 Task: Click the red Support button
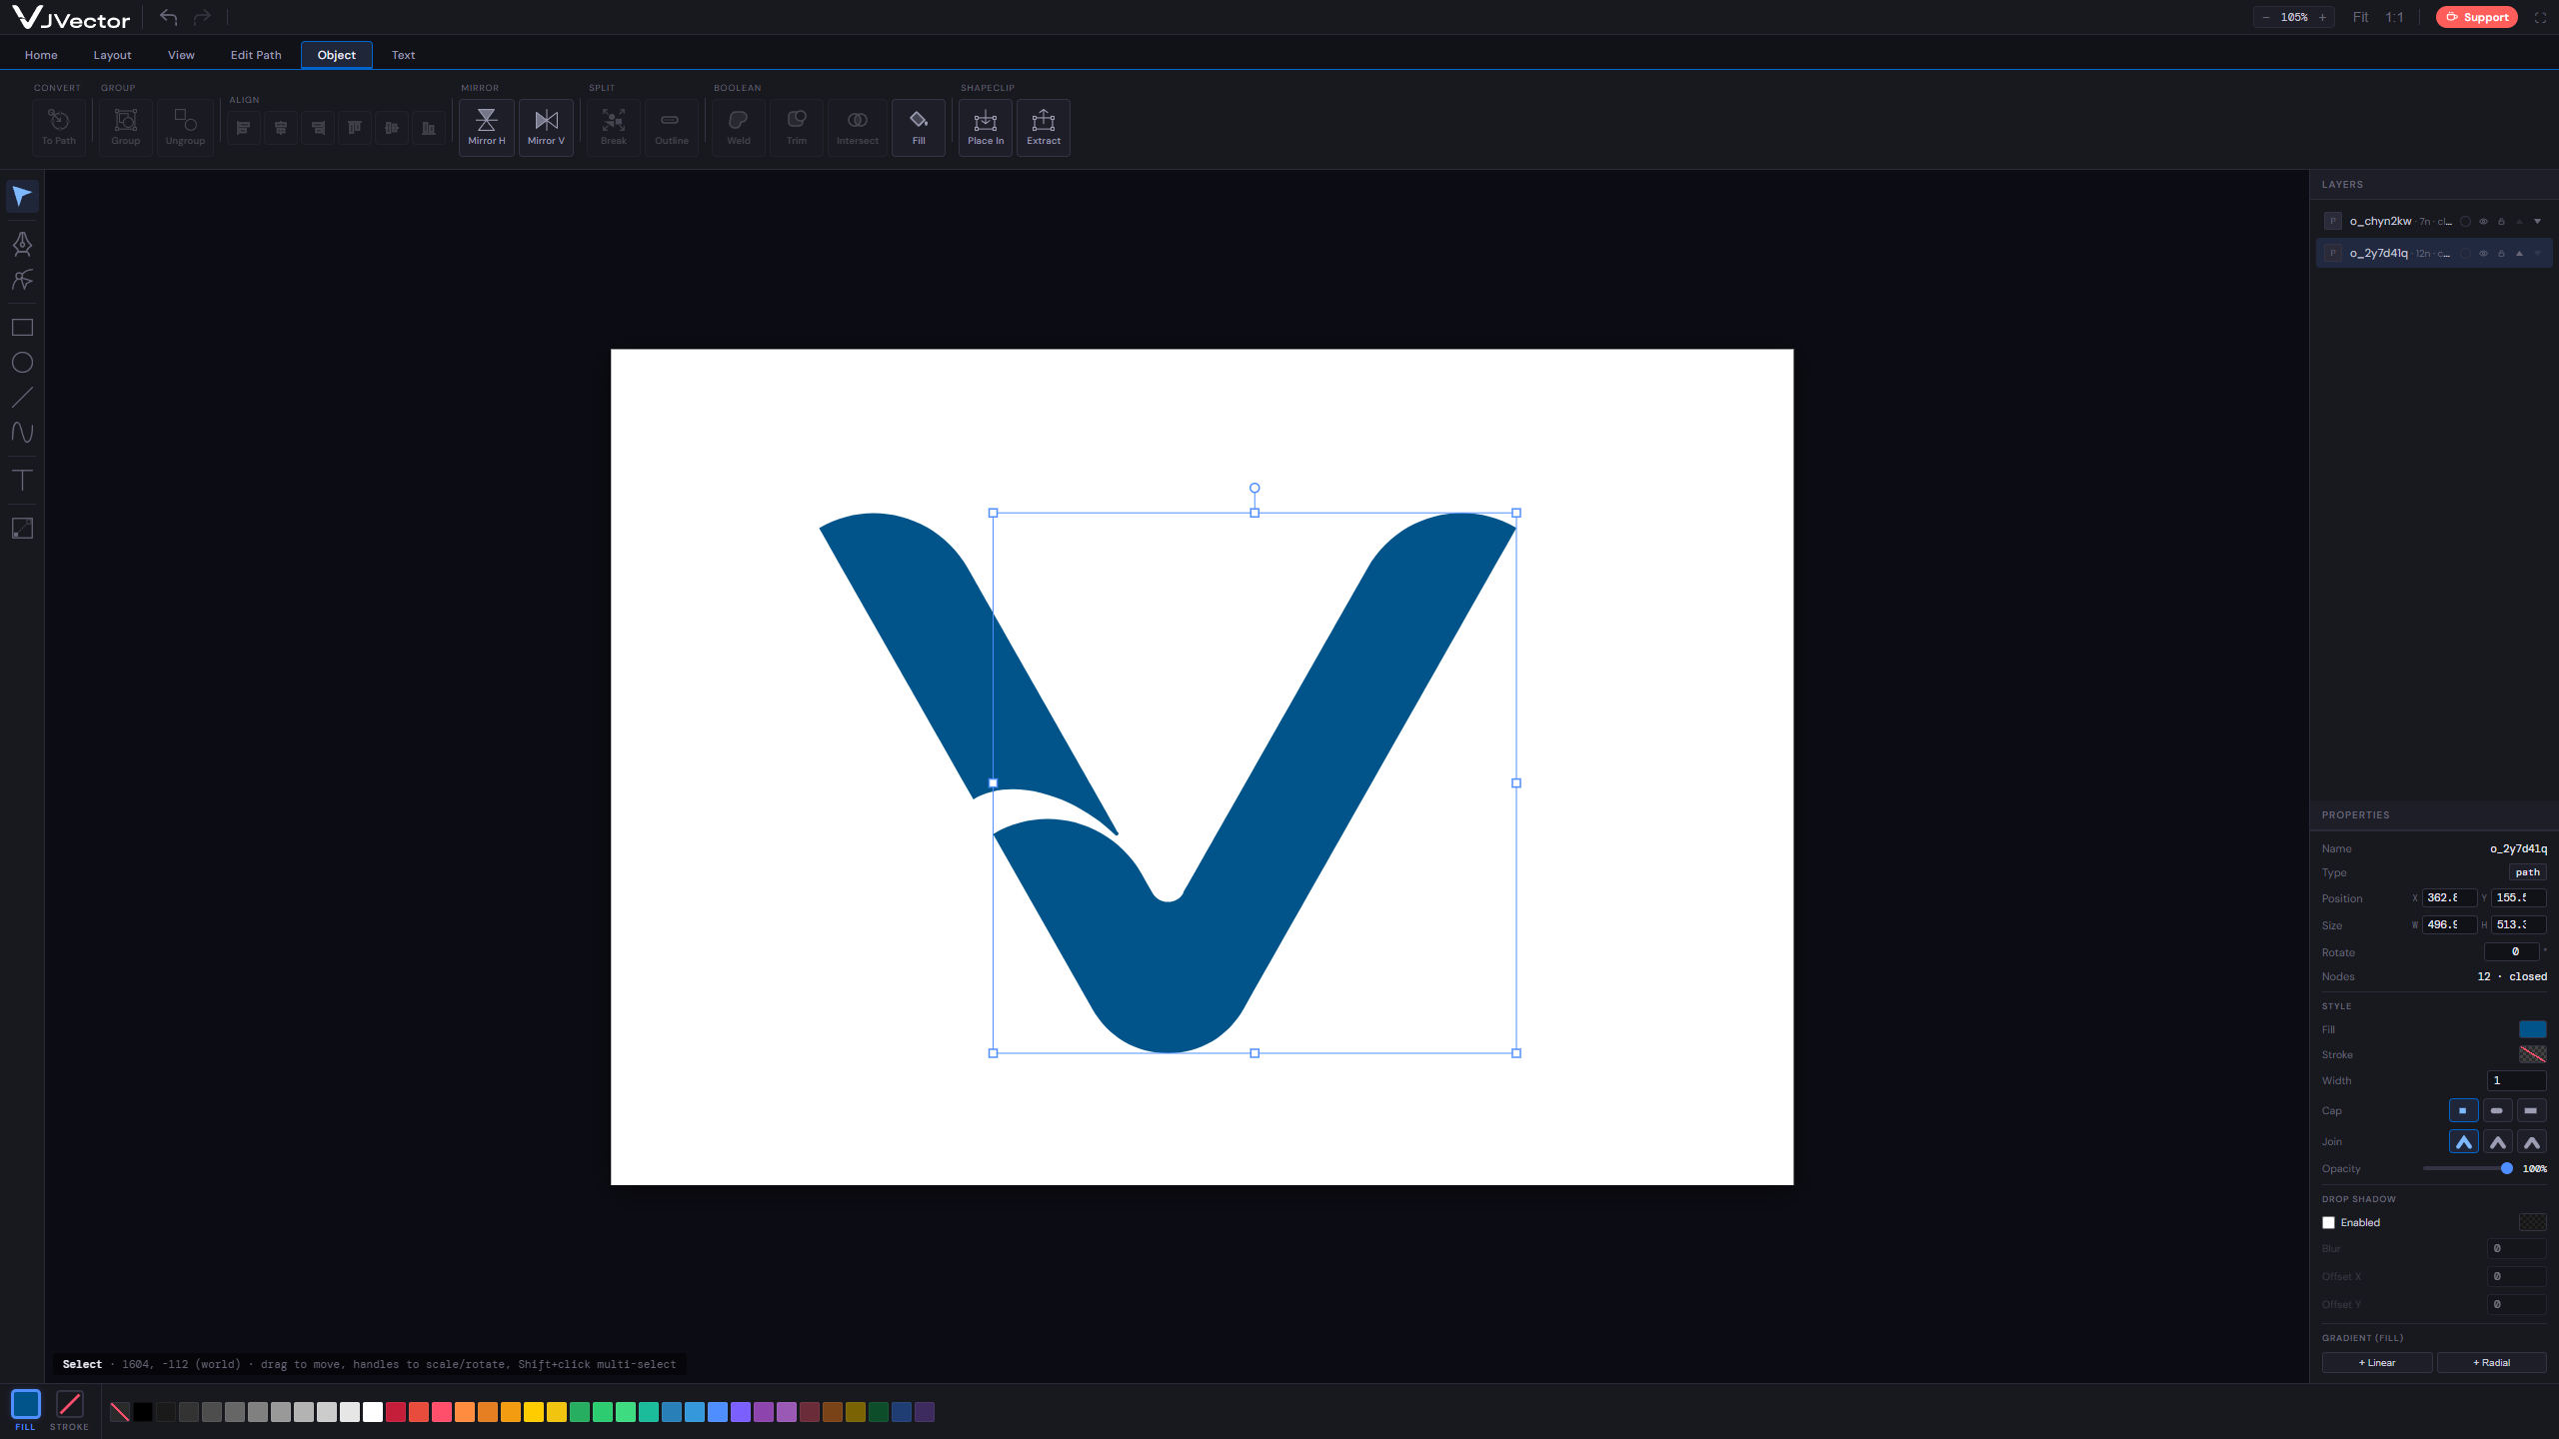(2477, 17)
